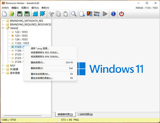Switch to the 编辑器视图(D) tab
The width and height of the screenshot is (160, 123).
pyautogui.click(x=65, y=114)
